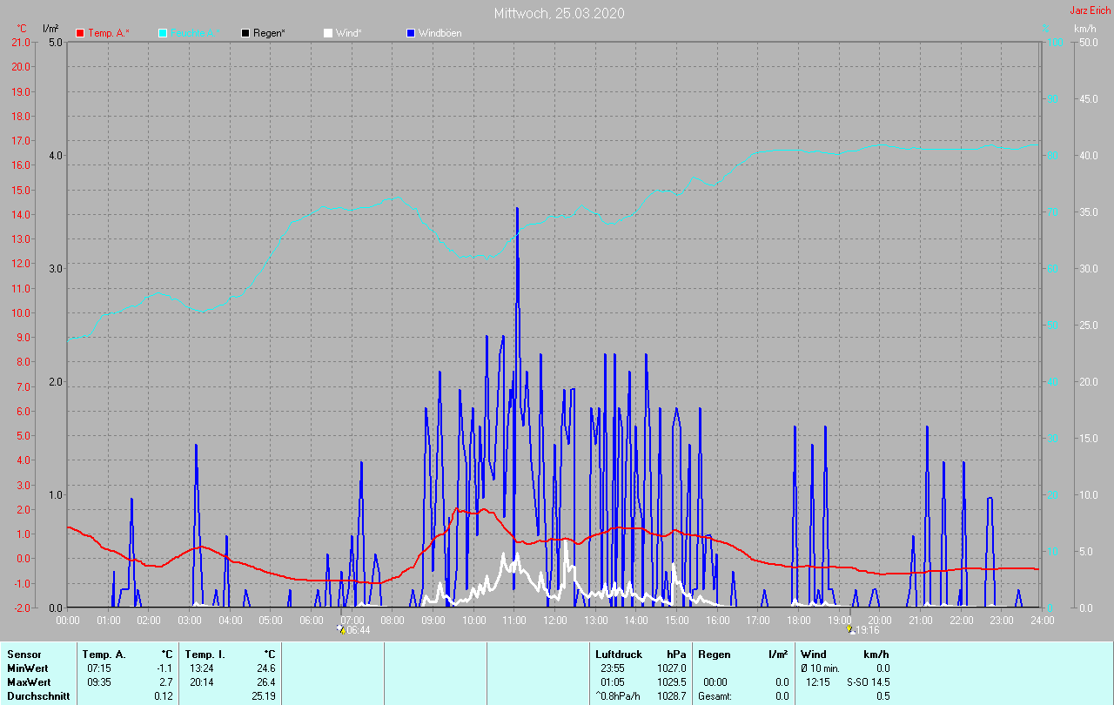This screenshot has width=1114, height=705.
Task: Click the minimum outdoor temperature value '-1.1'
Action: click(x=164, y=668)
